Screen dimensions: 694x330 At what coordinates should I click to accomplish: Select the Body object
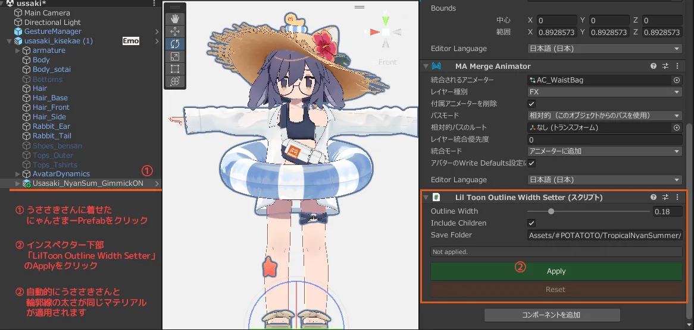(41, 59)
